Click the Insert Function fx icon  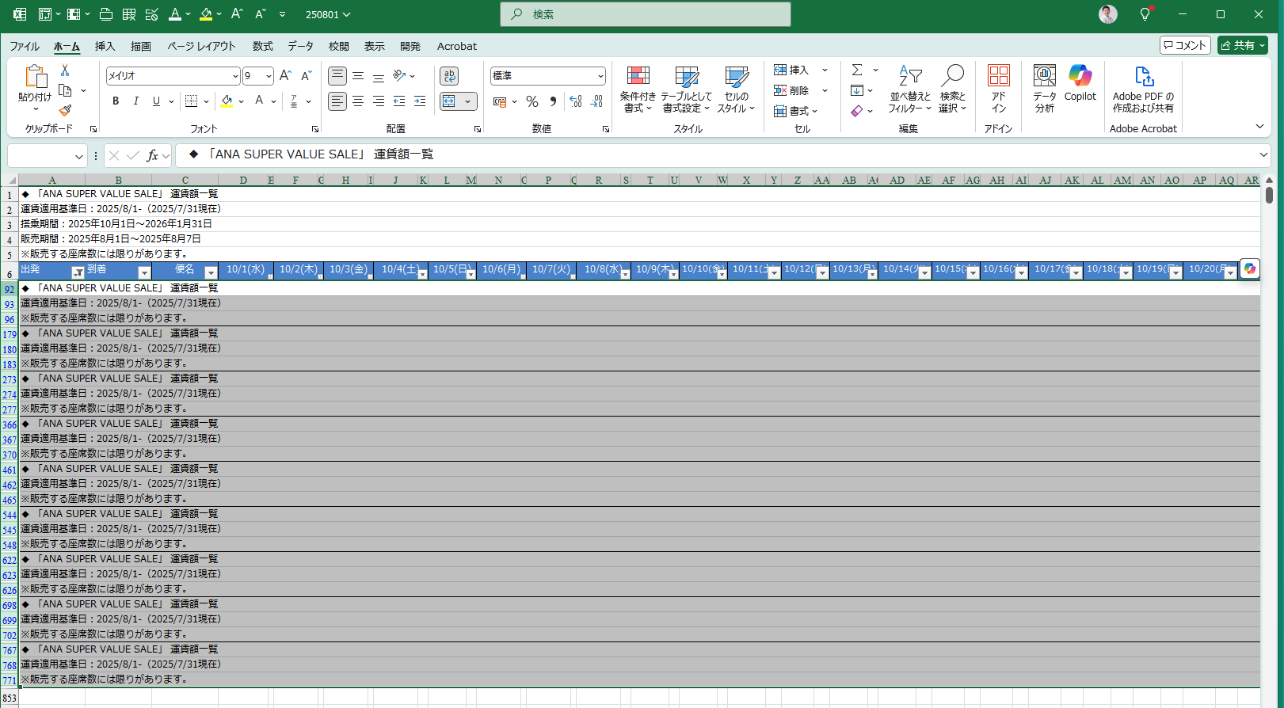point(152,155)
